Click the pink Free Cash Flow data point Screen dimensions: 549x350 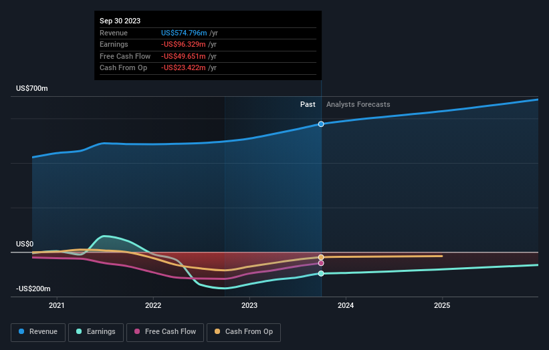pyautogui.click(x=321, y=263)
